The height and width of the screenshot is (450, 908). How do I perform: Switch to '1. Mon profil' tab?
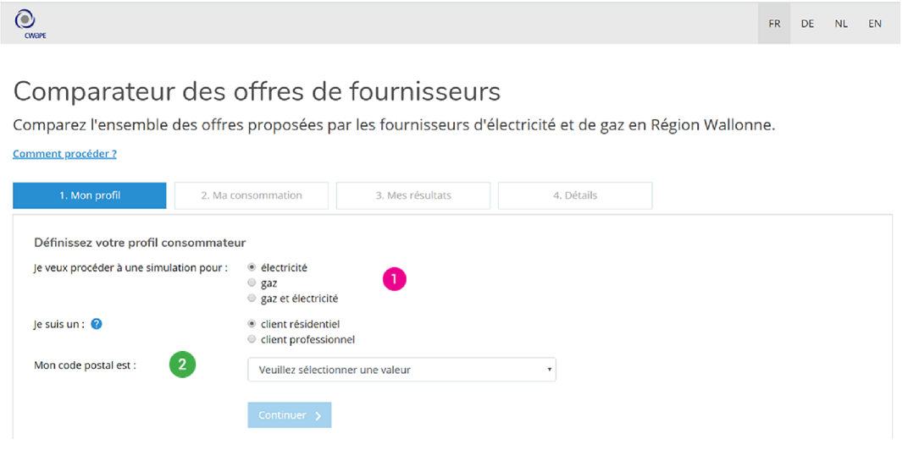pos(90,195)
